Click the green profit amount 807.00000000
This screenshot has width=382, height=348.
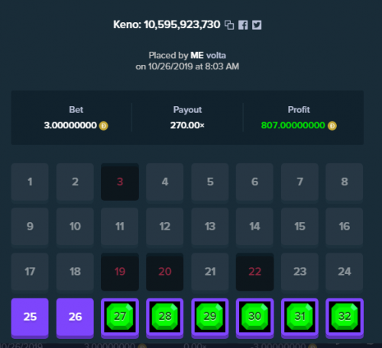(x=293, y=125)
